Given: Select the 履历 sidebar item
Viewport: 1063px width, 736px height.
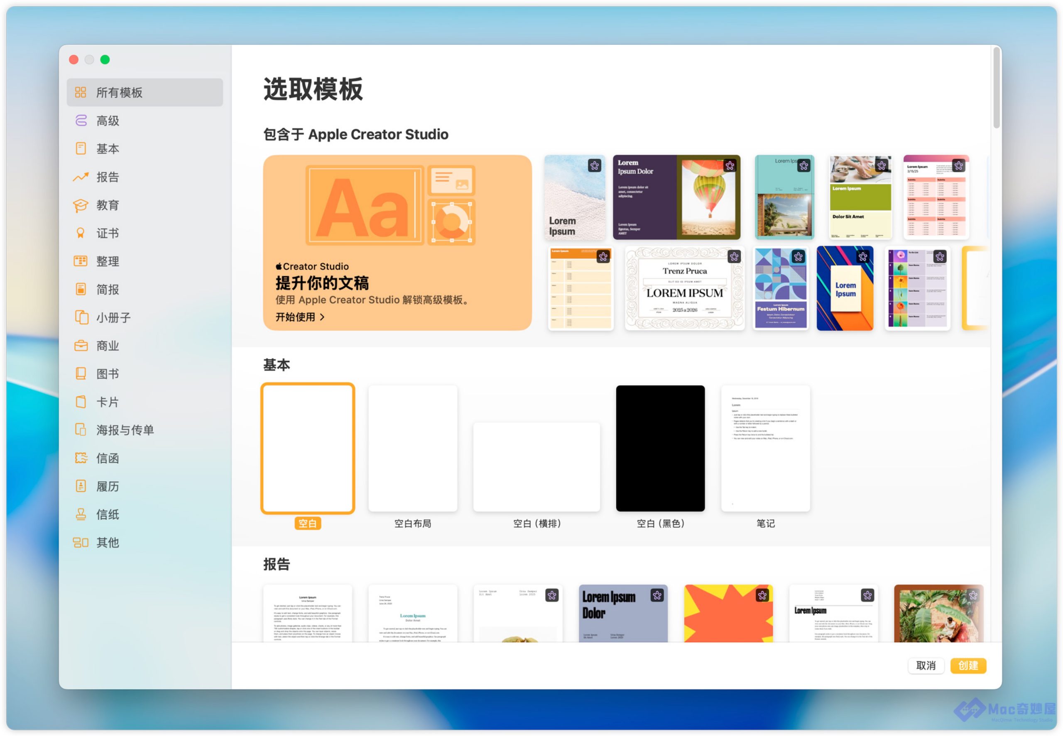Looking at the screenshot, I should click(x=107, y=486).
